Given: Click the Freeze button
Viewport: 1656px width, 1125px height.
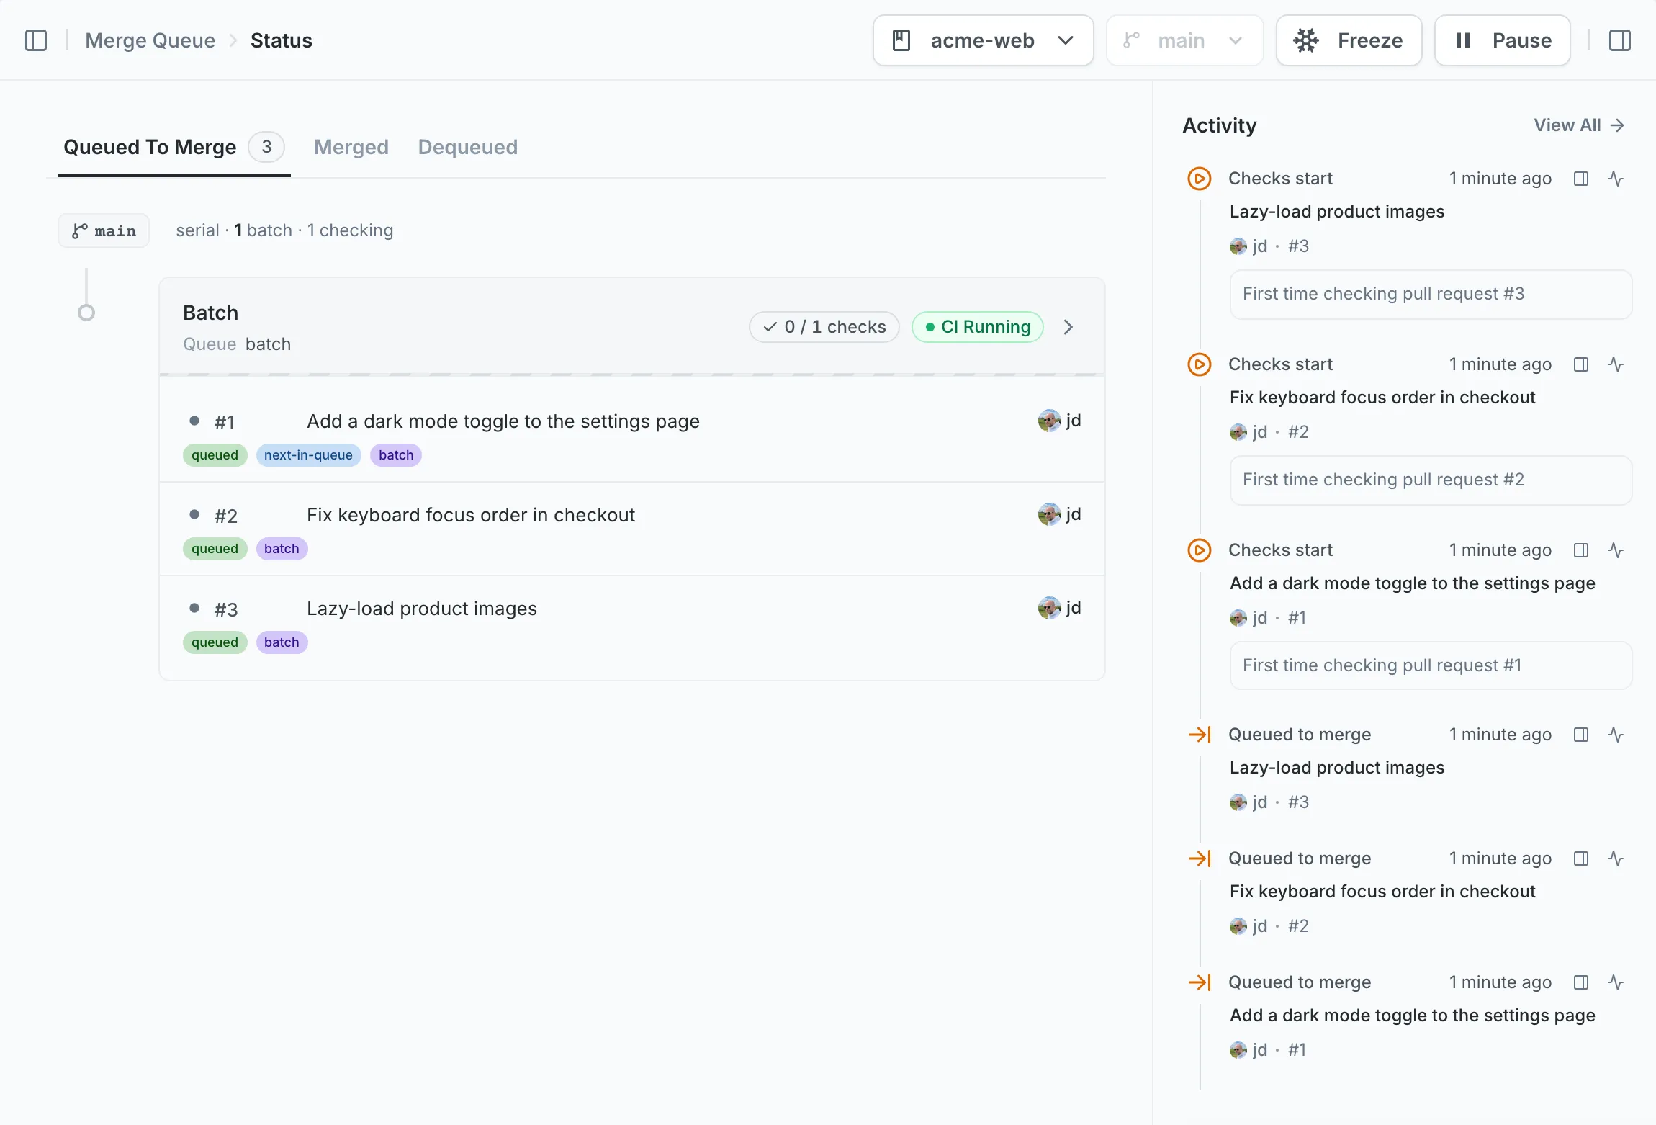Looking at the screenshot, I should click(x=1349, y=40).
